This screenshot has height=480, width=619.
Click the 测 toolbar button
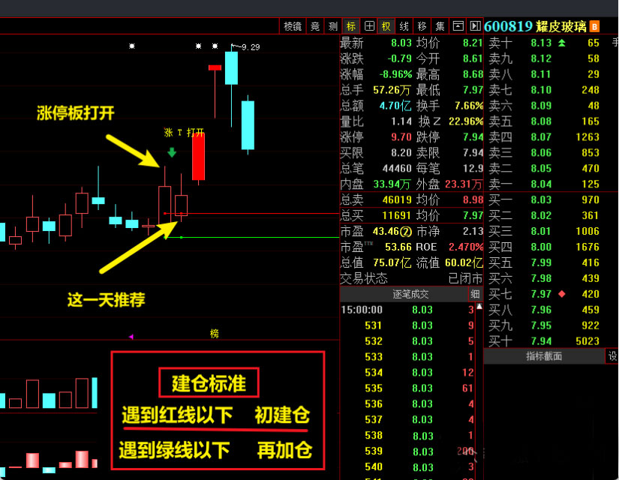point(332,26)
